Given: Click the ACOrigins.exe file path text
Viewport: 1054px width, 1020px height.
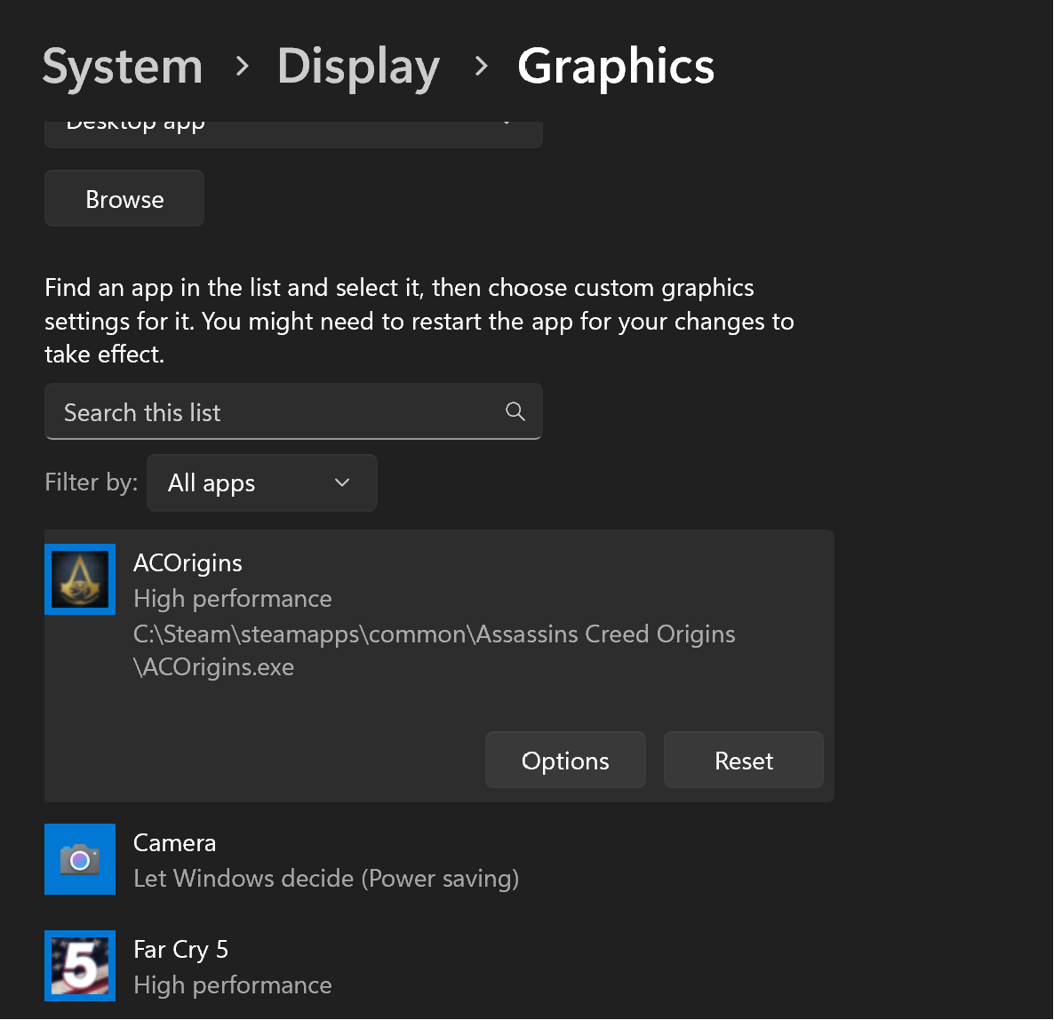Looking at the screenshot, I should 435,650.
